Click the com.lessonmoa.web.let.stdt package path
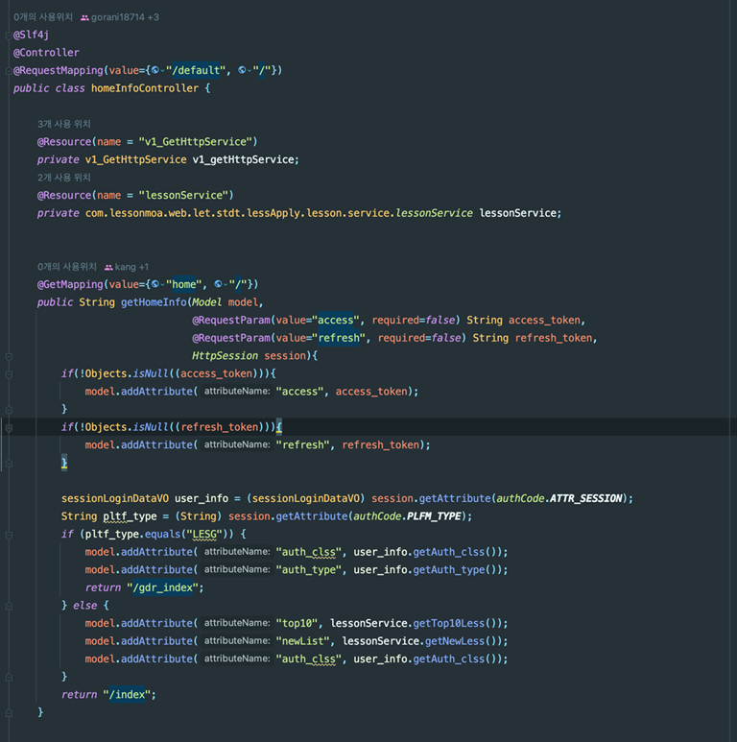 tap(165, 213)
